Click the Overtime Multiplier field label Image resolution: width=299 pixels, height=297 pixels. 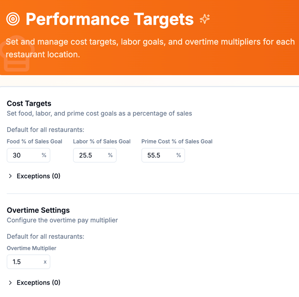click(32, 248)
